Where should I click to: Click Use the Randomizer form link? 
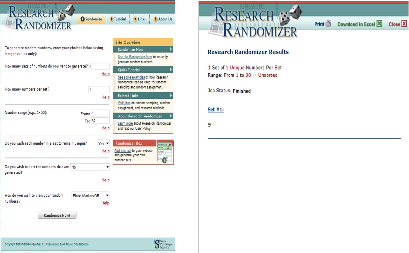[135, 57]
